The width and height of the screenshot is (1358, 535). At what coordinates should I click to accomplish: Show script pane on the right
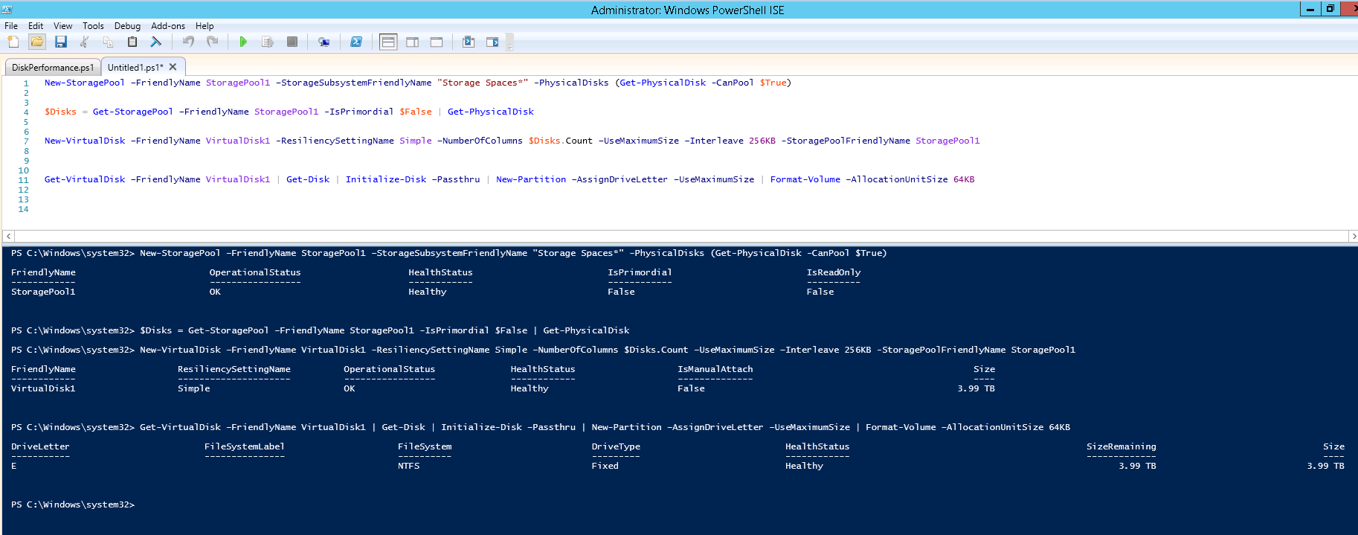click(412, 42)
